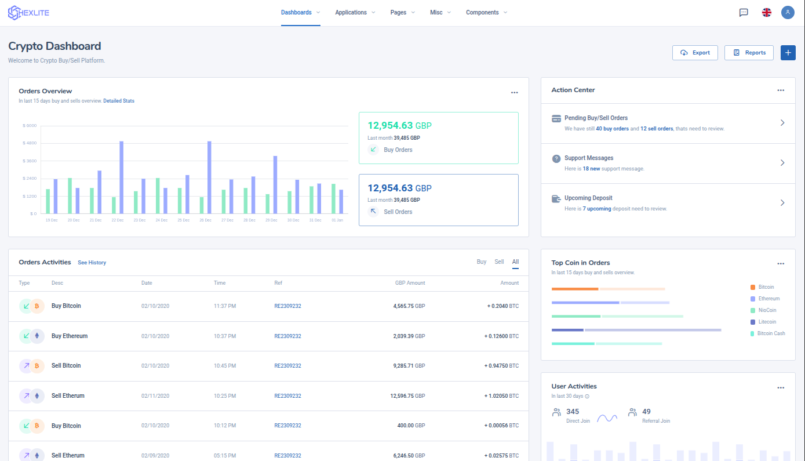The image size is (805, 461).
Task: Click the blue plus add button
Action: click(x=788, y=52)
